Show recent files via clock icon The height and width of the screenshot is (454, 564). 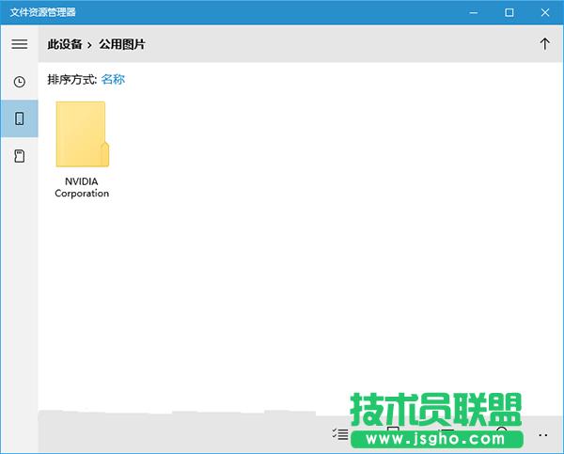click(x=19, y=82)
